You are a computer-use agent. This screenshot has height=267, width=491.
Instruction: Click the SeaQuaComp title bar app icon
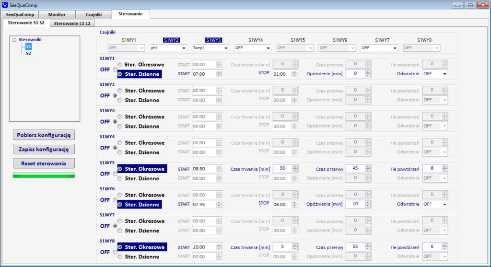coord(5,5)
